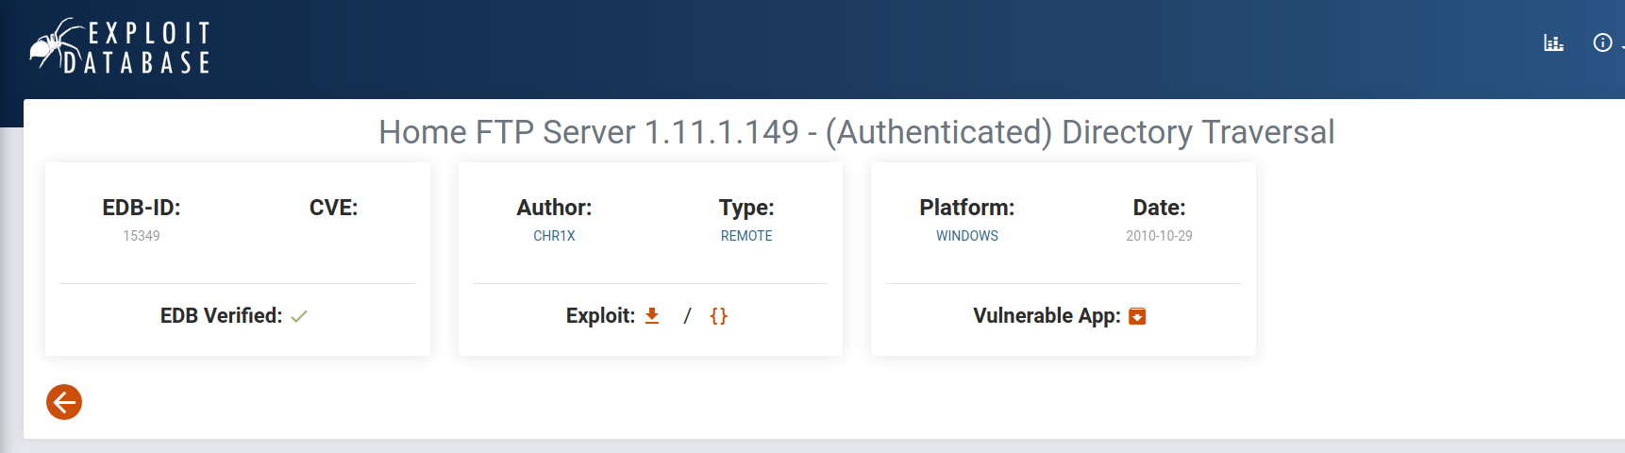Open the info circle icon

(x=1602, y=42)
